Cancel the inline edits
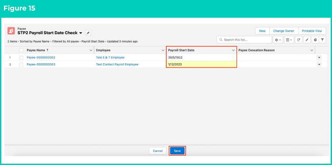This screenshot has height=165, width=332. 157,151
